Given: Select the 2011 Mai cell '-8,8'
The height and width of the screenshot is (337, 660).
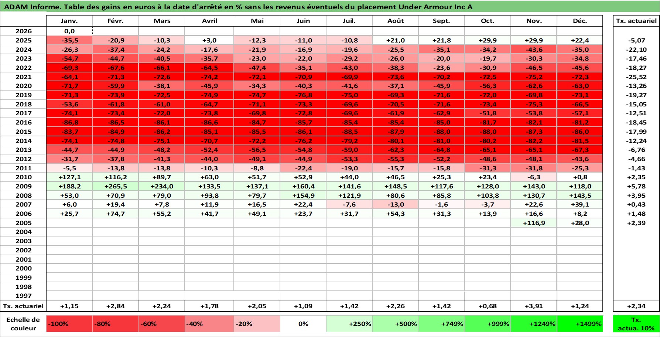Looking at the screenshot, I should pos(257,168).
